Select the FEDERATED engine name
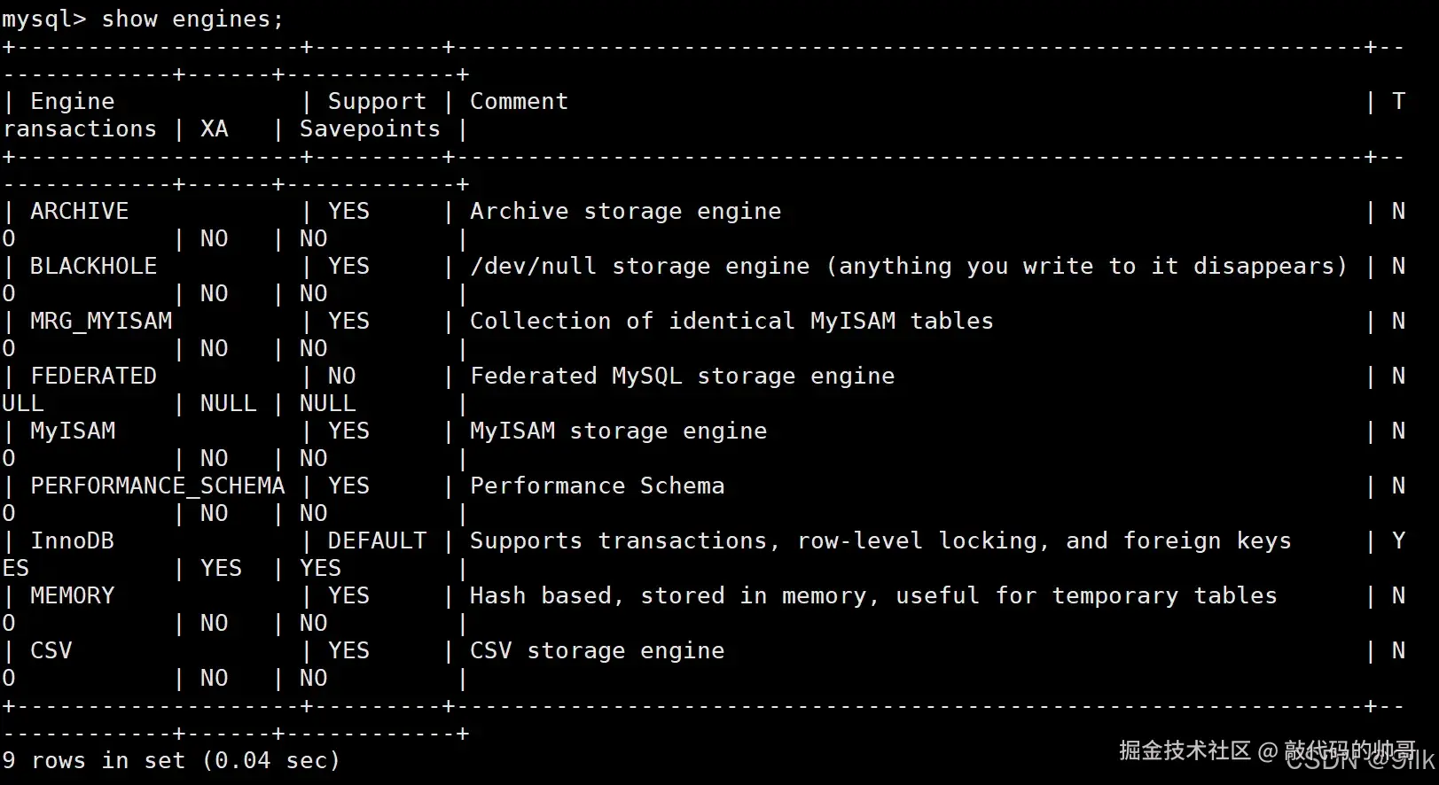Screen dimensions: 1439x785 (x=93, y=377)
